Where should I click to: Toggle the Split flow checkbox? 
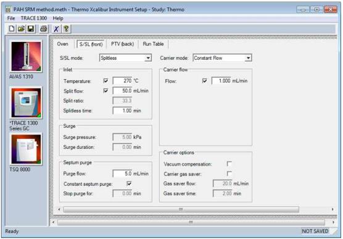[x=105, y=90]
